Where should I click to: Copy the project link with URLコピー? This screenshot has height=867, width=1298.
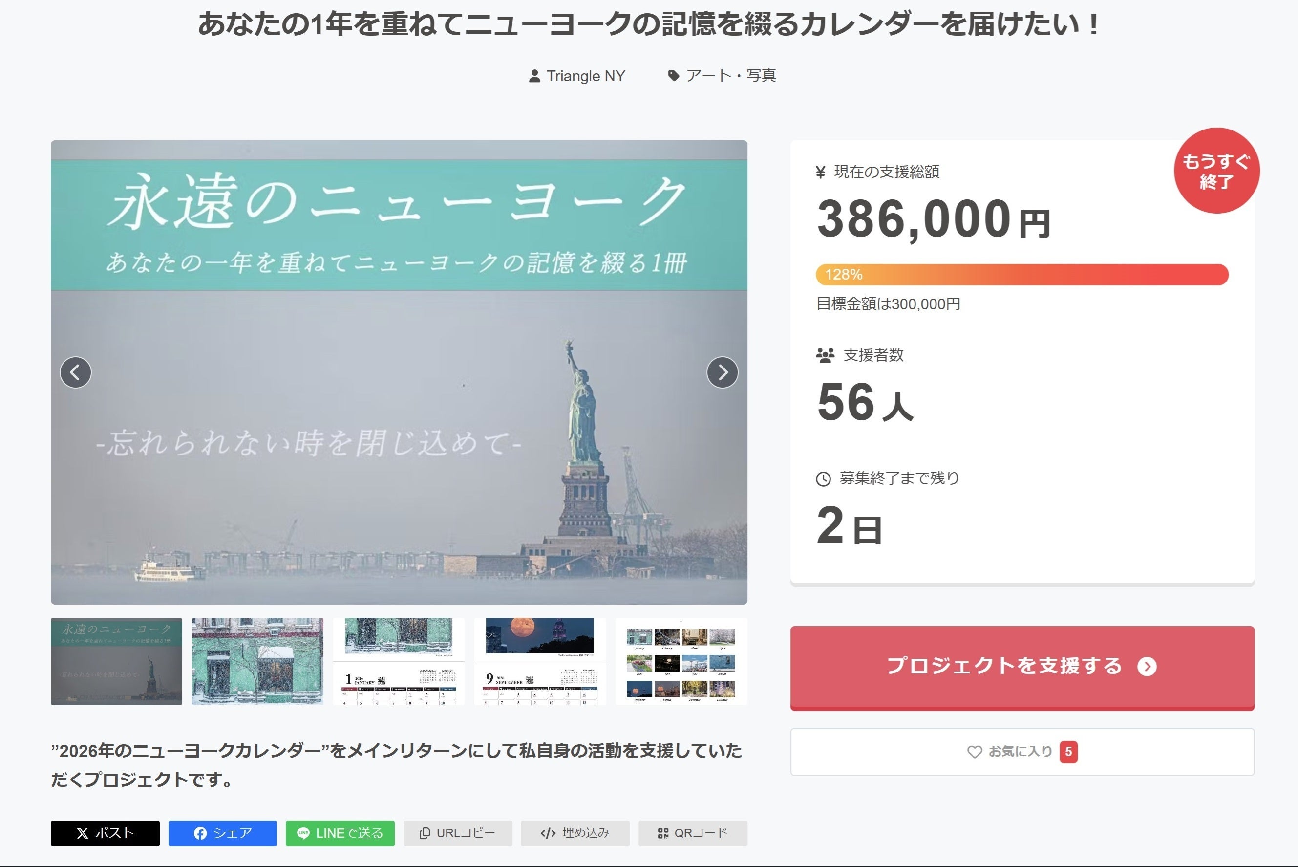(x=458, y=833)
